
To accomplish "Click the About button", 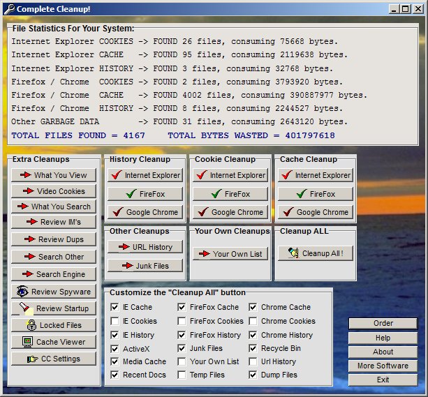I will coord(383,352).
